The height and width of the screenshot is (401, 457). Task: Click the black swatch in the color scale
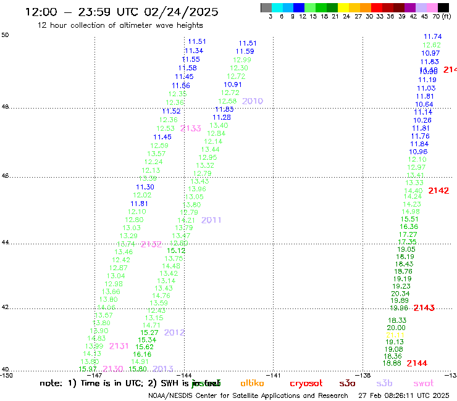pyautogui.click(x=443, y=7)
